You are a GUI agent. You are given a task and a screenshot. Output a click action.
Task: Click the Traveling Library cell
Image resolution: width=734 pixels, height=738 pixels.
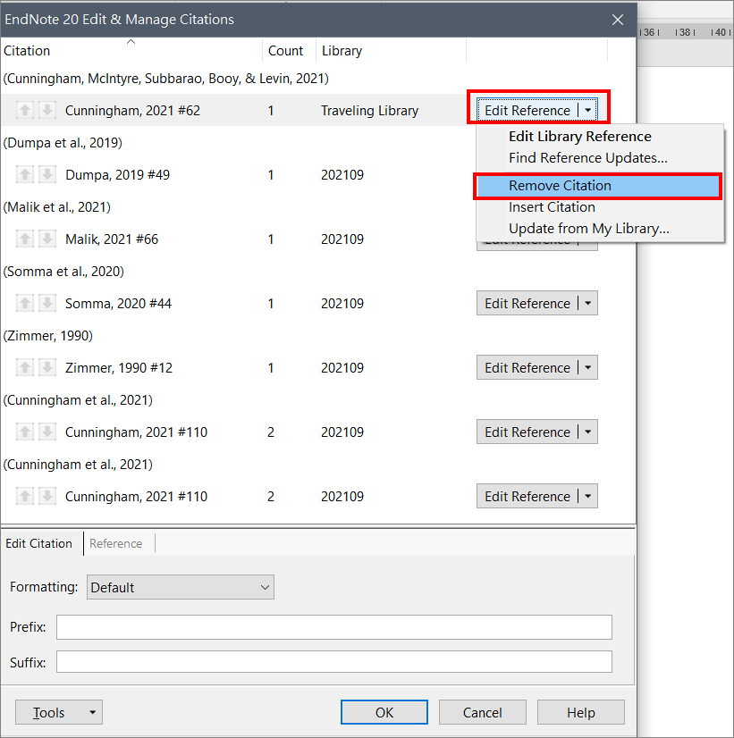click(369, 110)
